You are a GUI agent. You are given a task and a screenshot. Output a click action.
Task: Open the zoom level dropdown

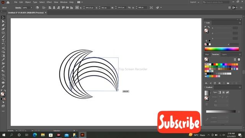pyautogui.click(x=16, y=131)
